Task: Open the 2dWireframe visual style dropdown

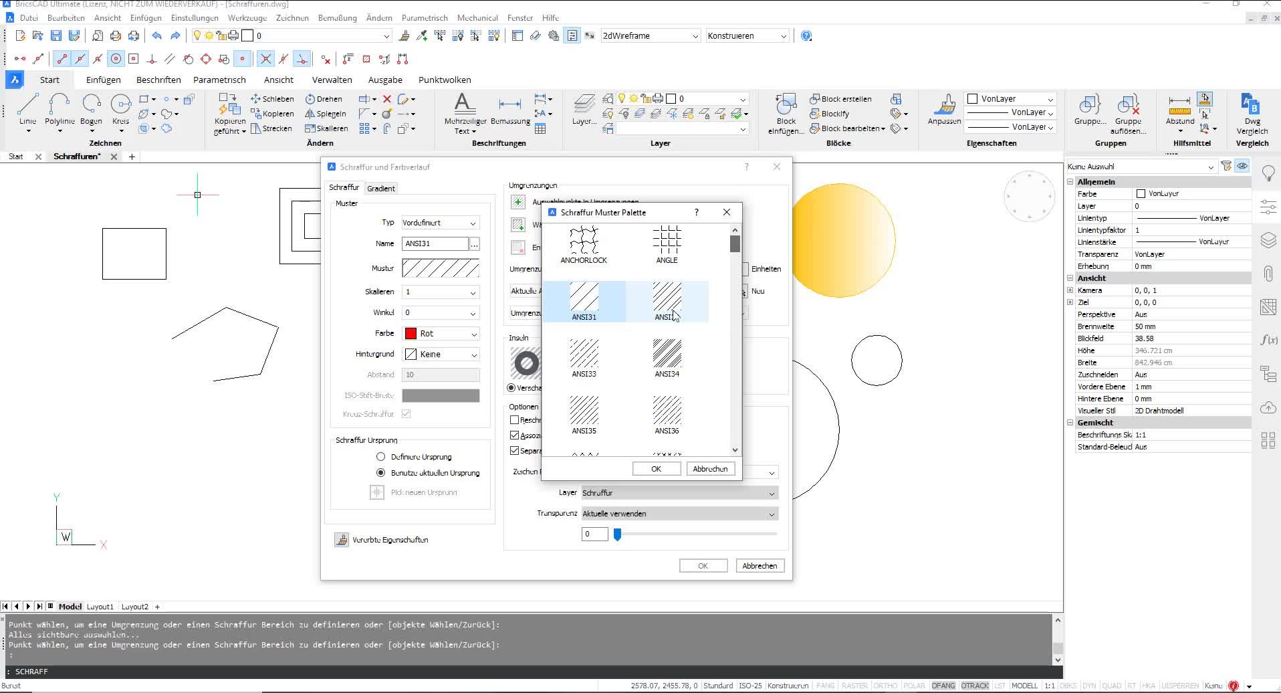Action: coord(651,35)
